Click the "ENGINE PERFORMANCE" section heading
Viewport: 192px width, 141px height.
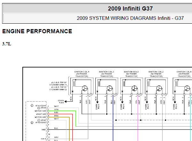[x=37, y=31]
